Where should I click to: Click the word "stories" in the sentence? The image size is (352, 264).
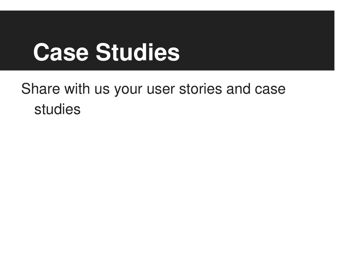point(200,89)
